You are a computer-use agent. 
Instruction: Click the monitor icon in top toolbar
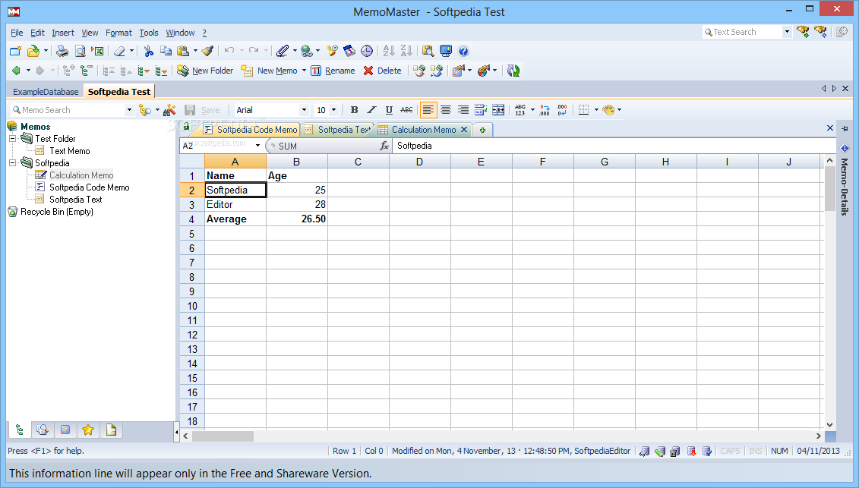pyautogui.click(x=446, y=51)
